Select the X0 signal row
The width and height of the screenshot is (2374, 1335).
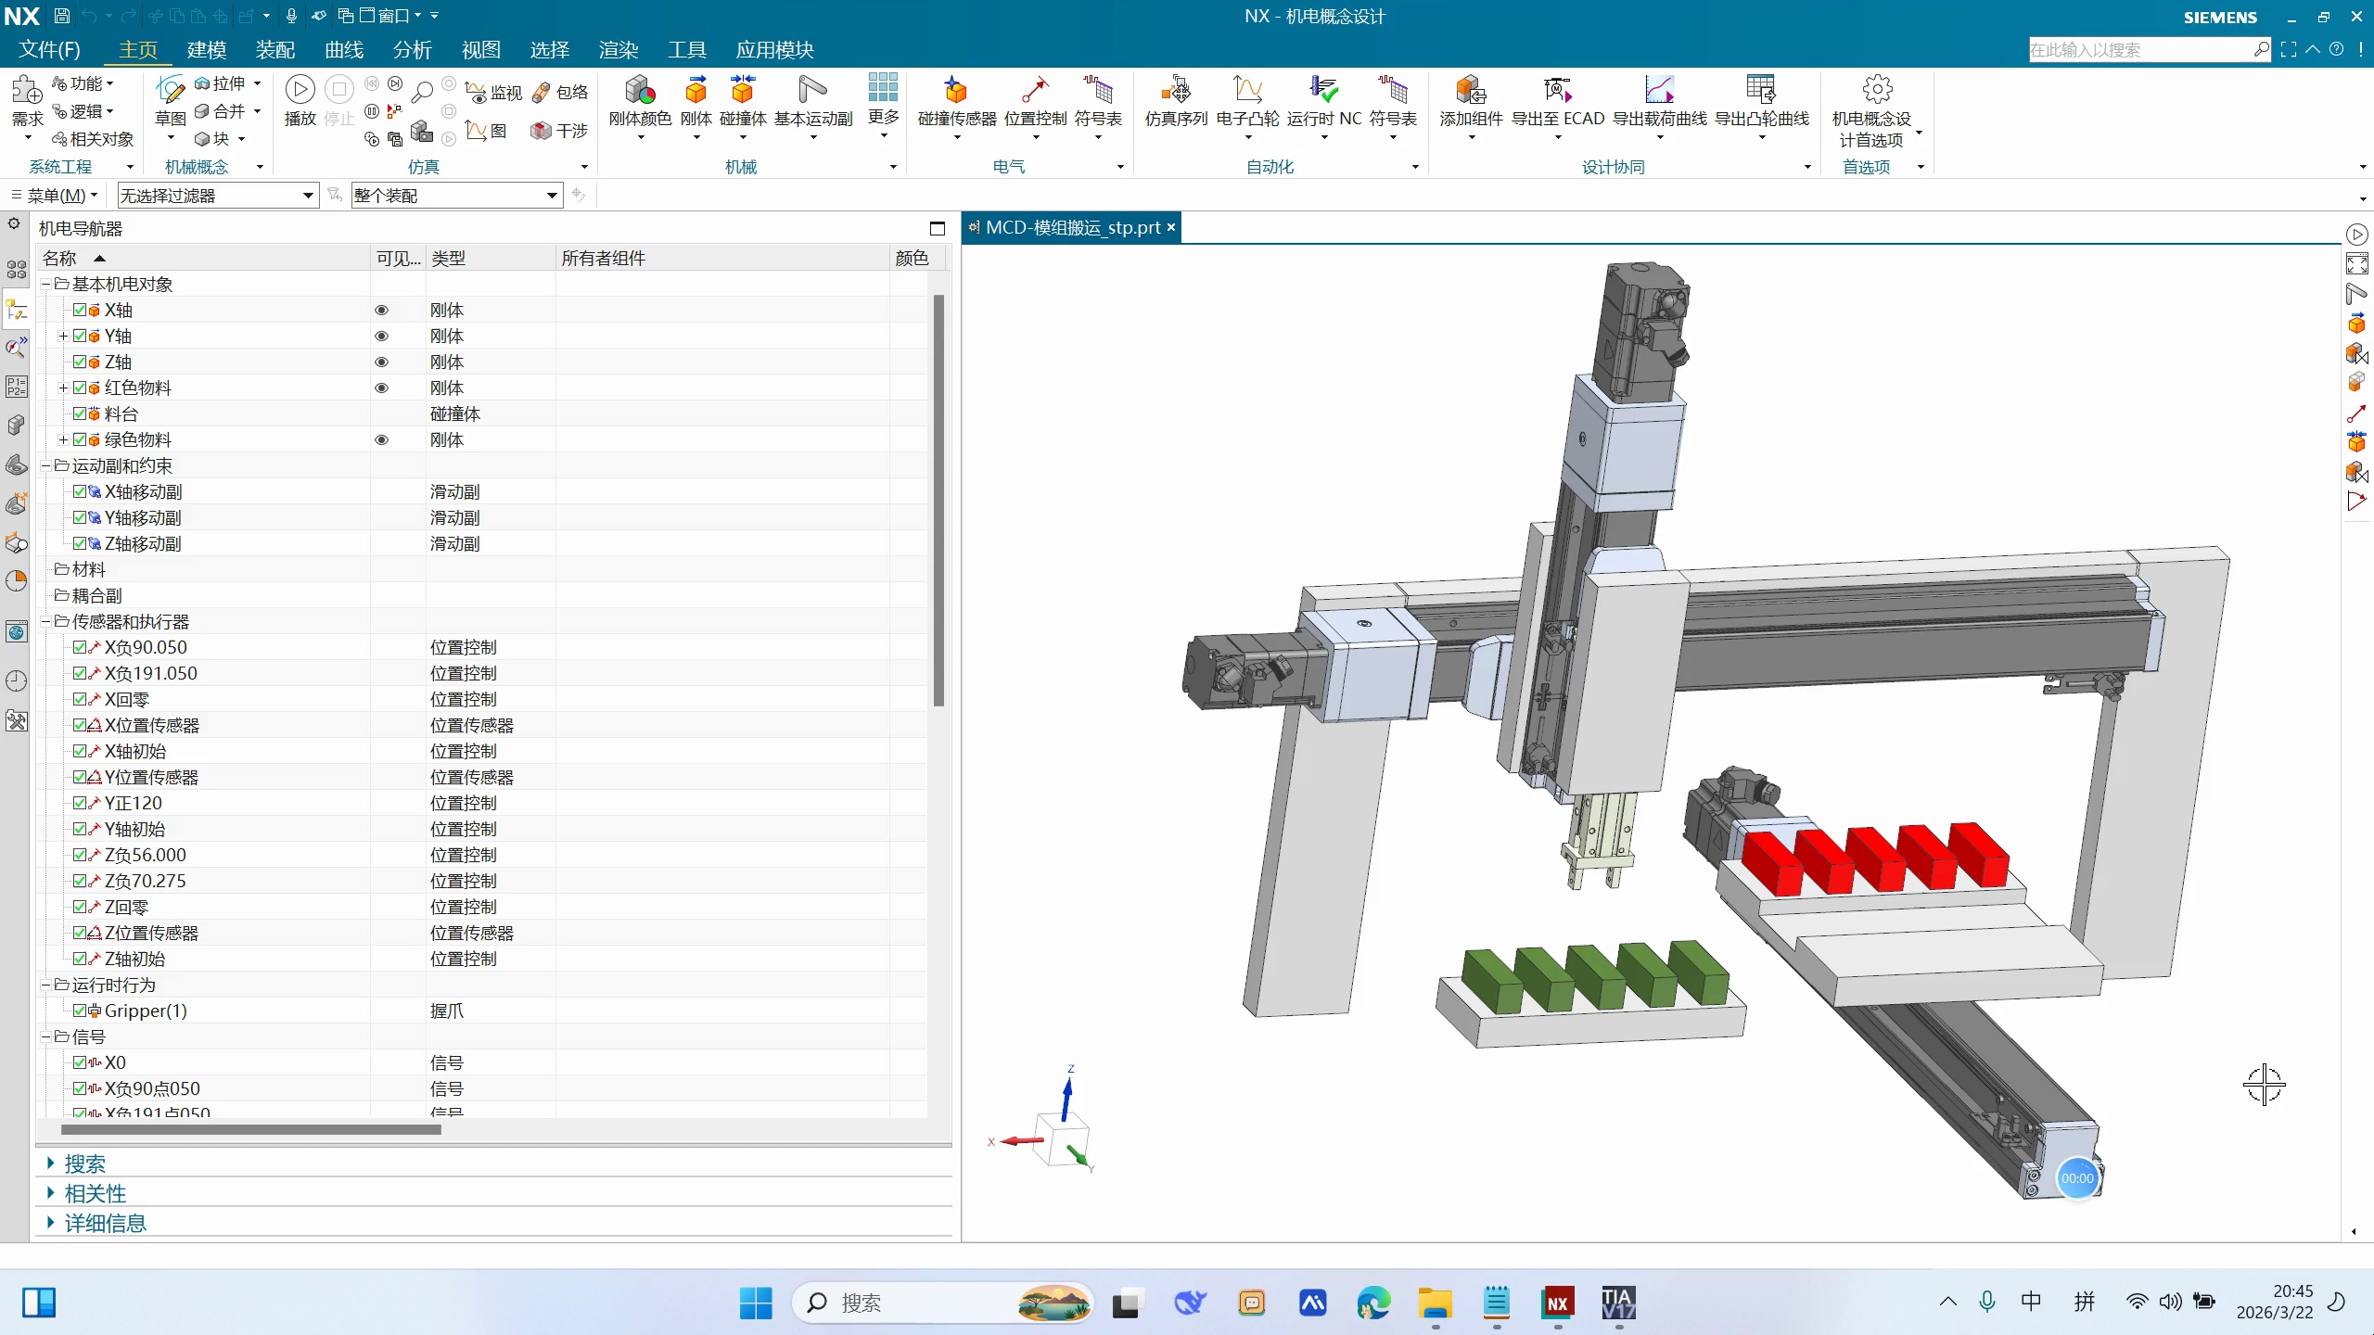[x=482, y=1062]
